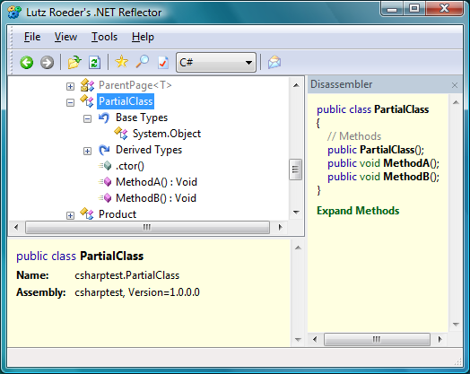Viewport: 470px width, 374px height.
Task: Click the Product class icon
Action: click(87, 213)
